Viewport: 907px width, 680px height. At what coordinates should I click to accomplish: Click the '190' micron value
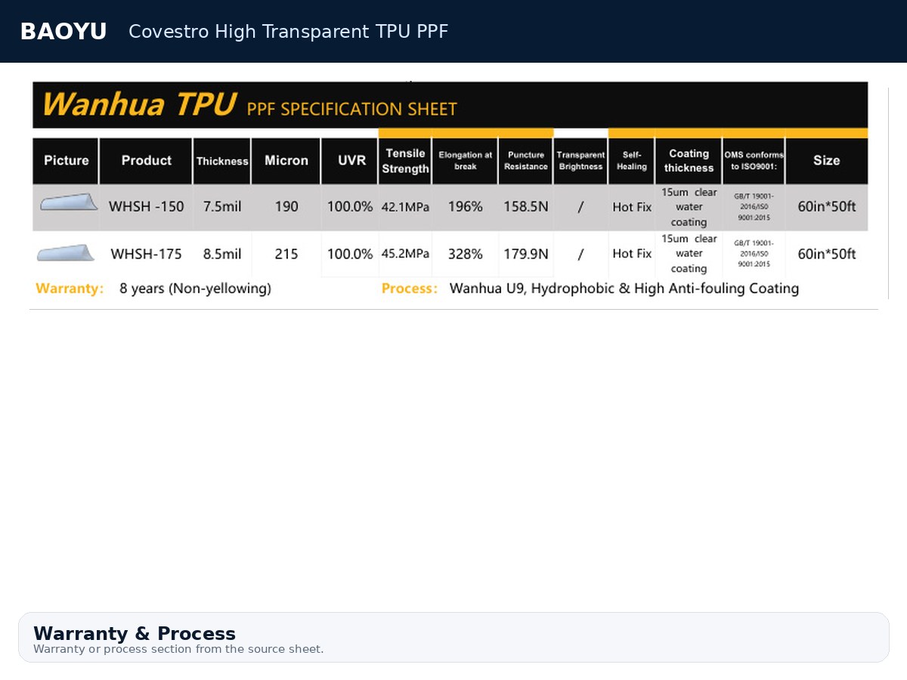coord(286,206)
